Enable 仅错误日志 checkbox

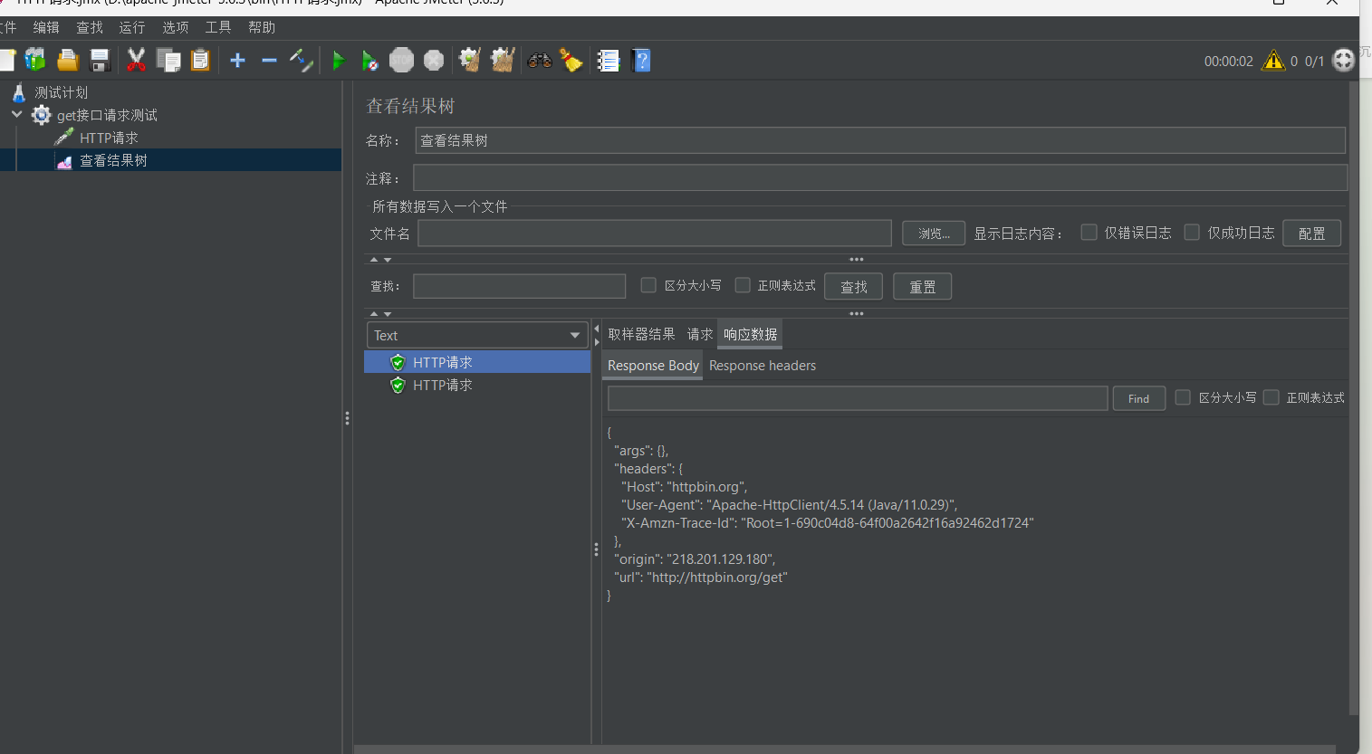click(1089, 233)
